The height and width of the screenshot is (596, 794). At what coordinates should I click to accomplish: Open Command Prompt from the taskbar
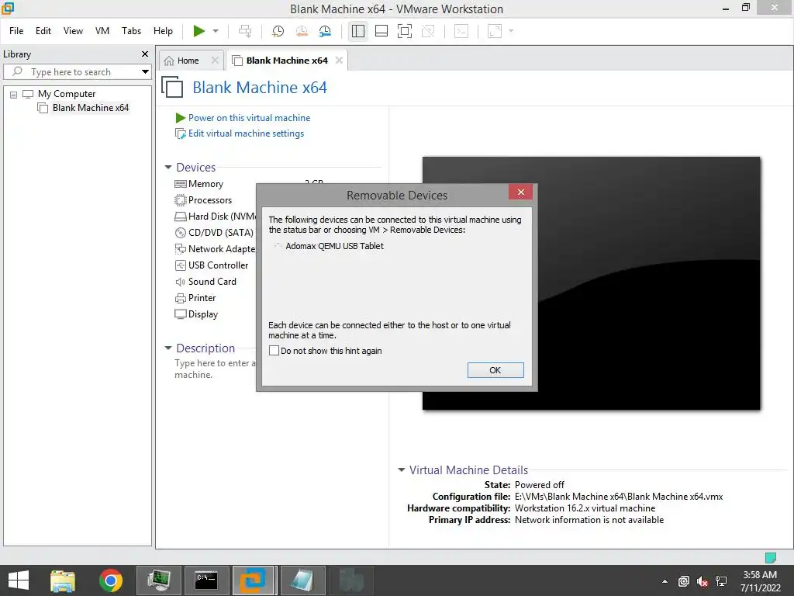point(206,580)
